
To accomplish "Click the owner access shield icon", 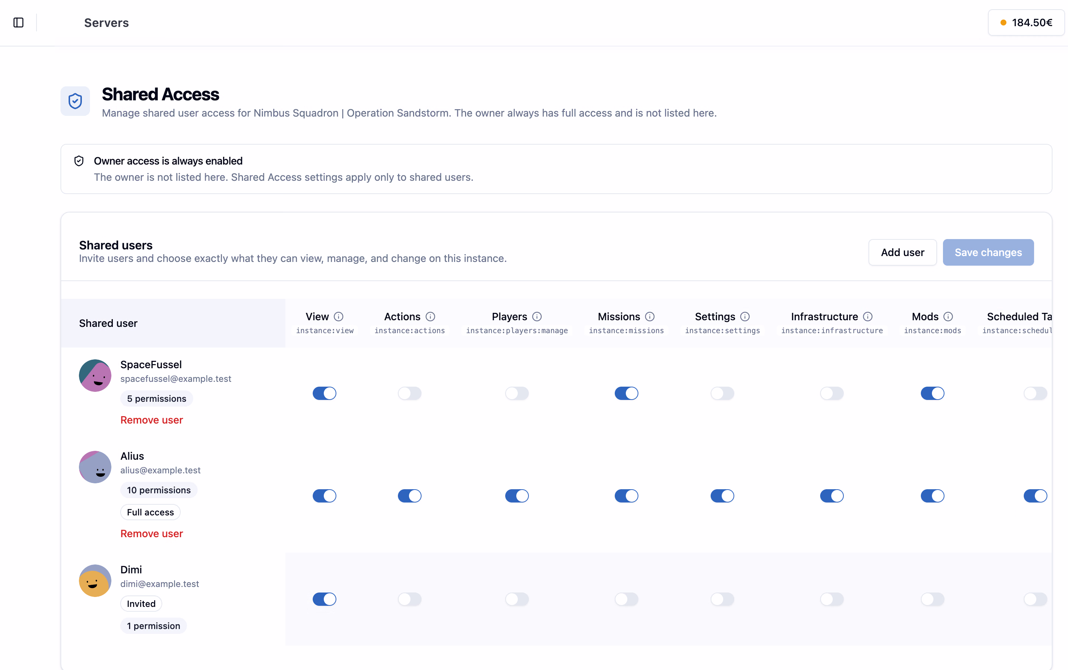I will (x=79, y=161).
